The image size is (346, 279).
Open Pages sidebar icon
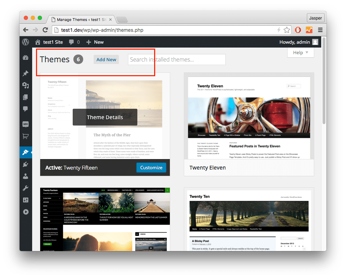click(x=26, y=97)
